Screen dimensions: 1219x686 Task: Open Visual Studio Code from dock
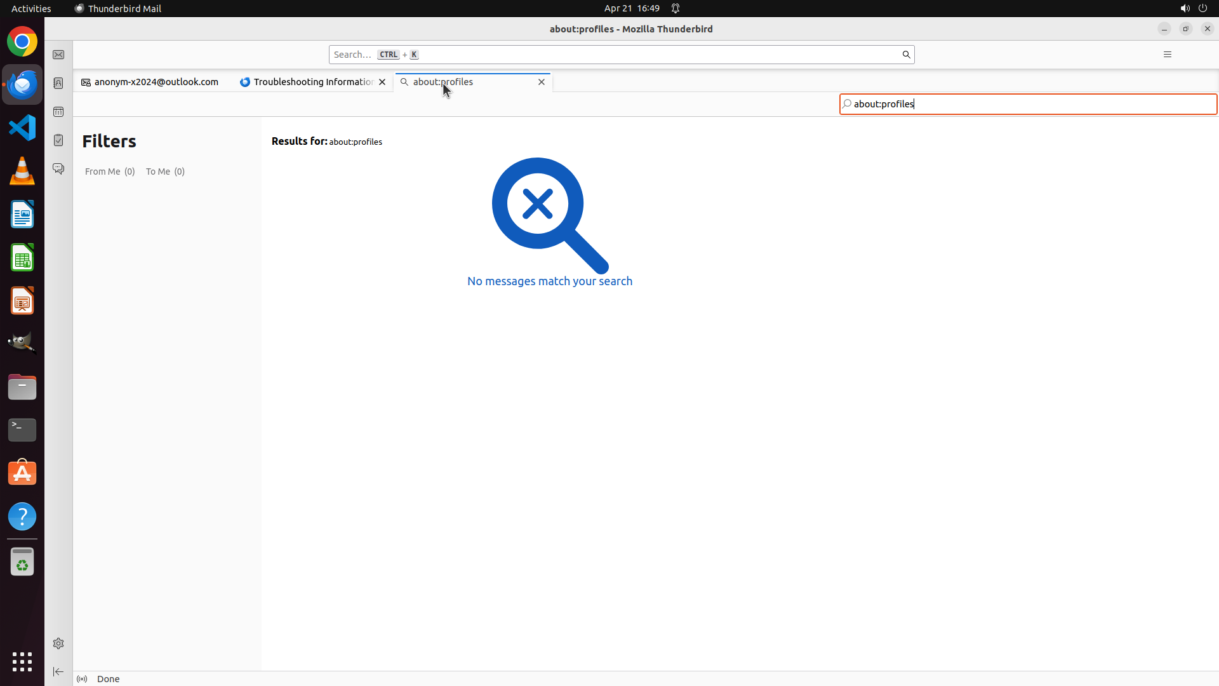coord(22,128)
